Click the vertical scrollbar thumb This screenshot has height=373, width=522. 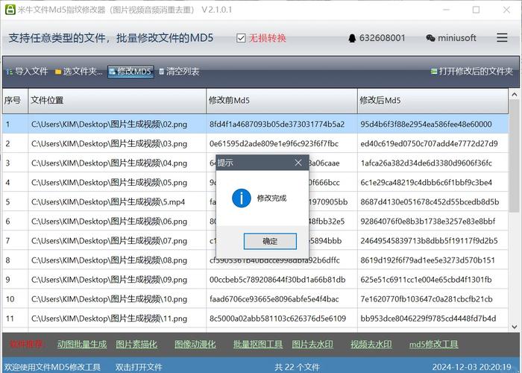click(x=514, y=156)
